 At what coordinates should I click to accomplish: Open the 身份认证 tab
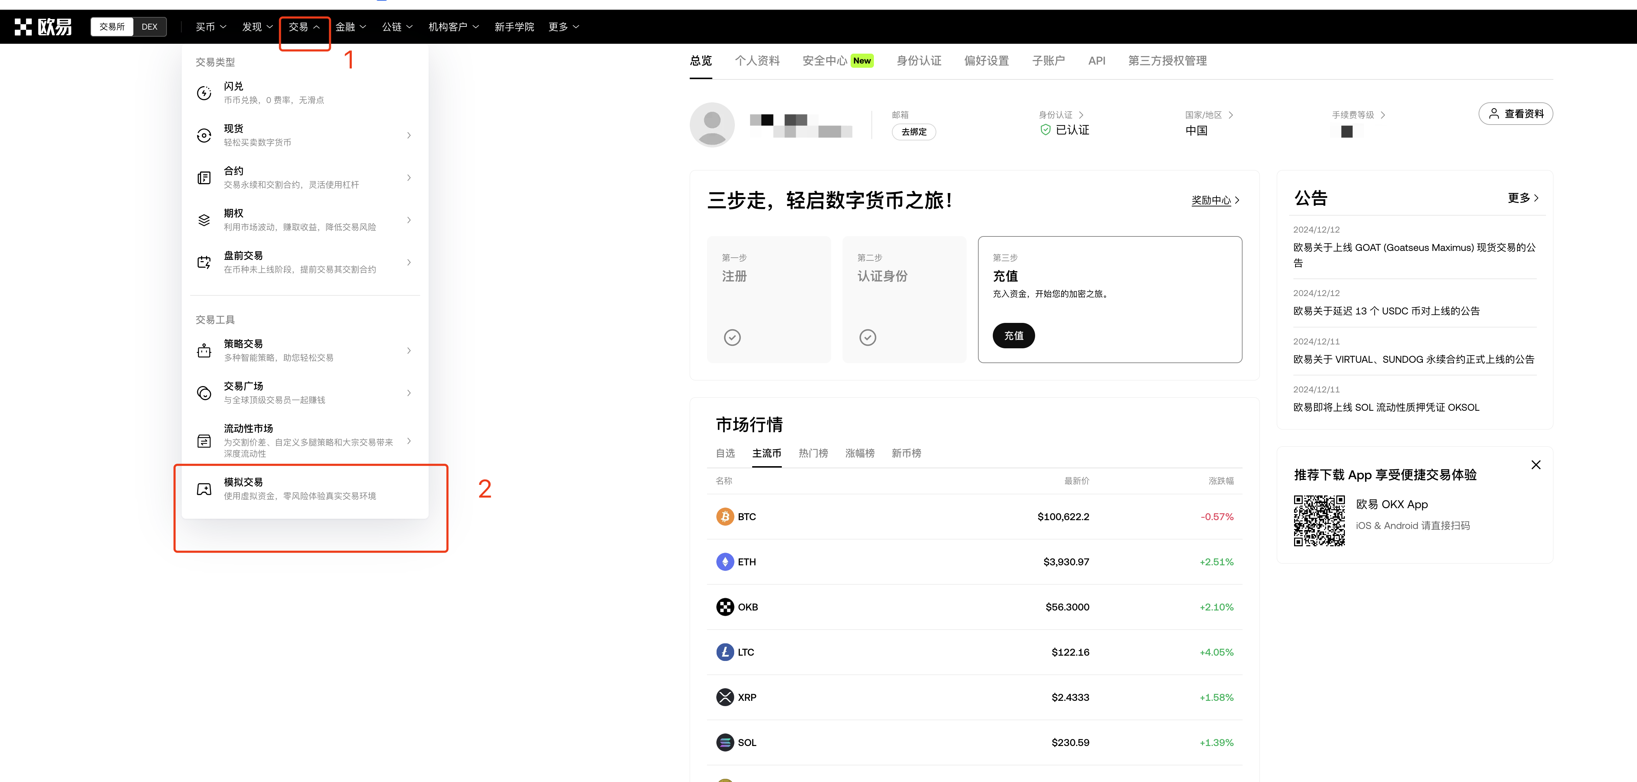919,61
